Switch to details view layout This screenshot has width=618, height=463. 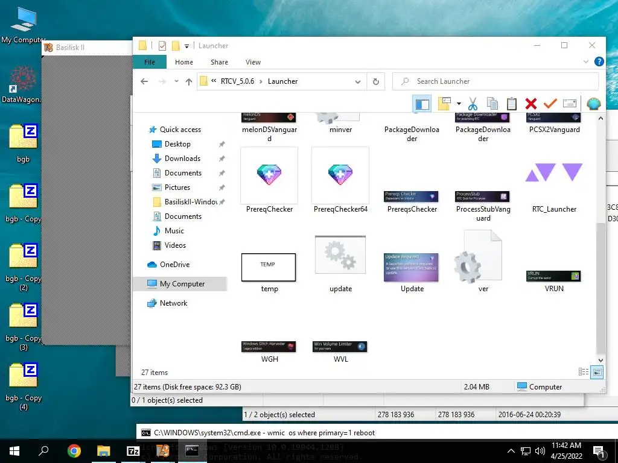584,371
